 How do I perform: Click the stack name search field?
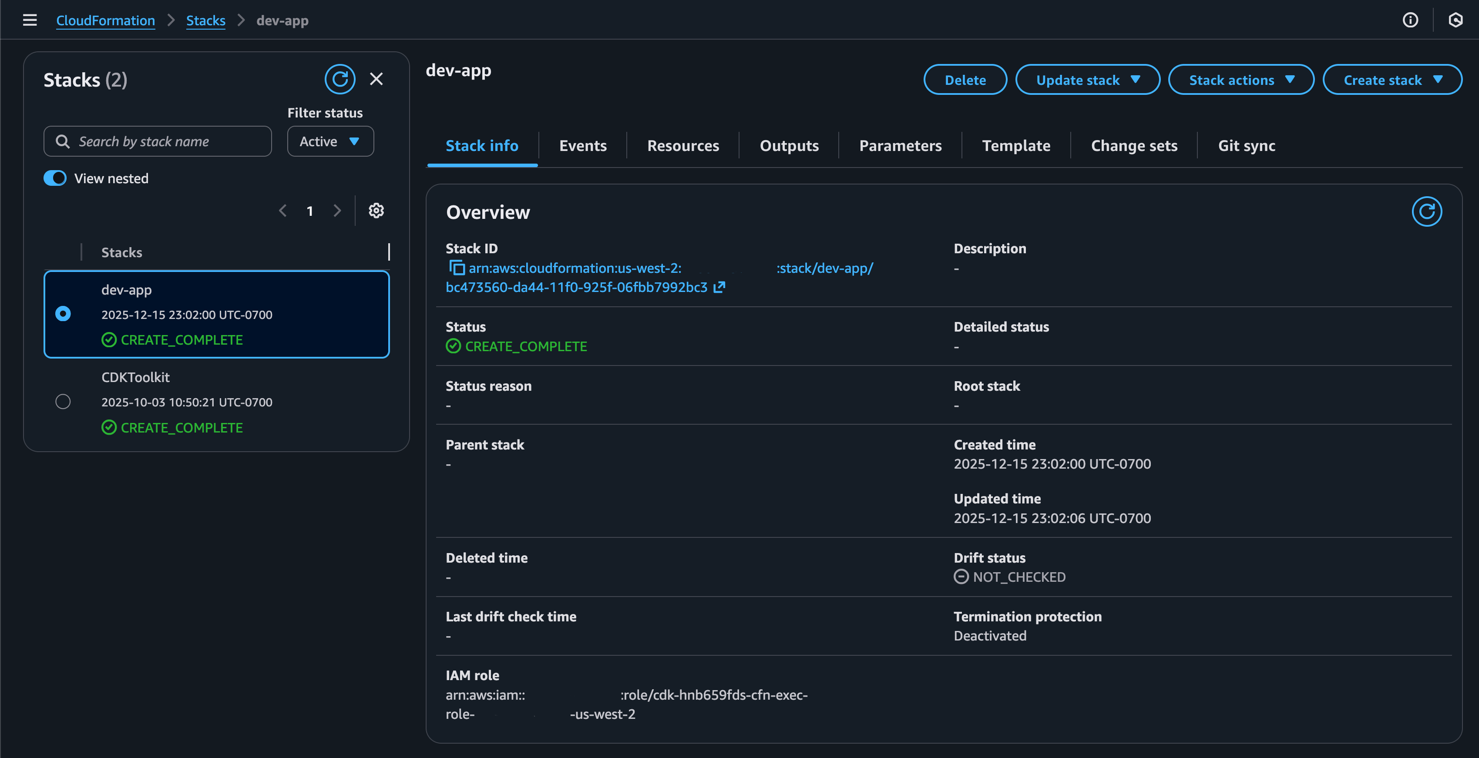point(157,141)
